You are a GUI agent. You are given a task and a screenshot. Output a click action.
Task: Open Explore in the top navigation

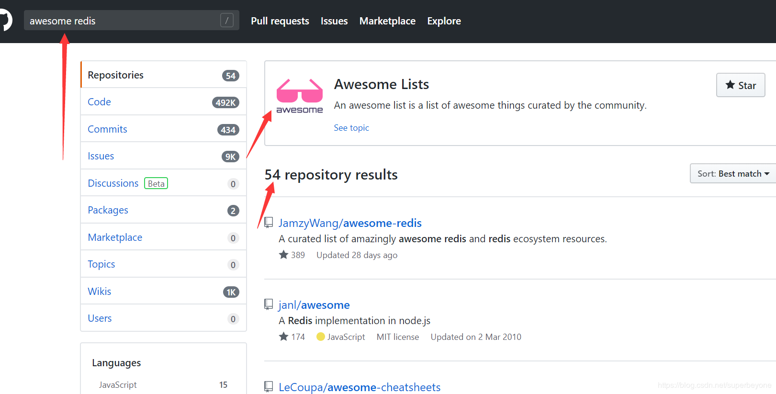[x=444, y=21]
